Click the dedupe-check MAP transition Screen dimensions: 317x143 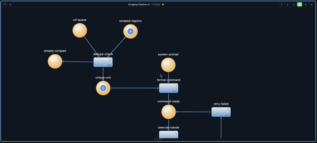coord(103,62)
